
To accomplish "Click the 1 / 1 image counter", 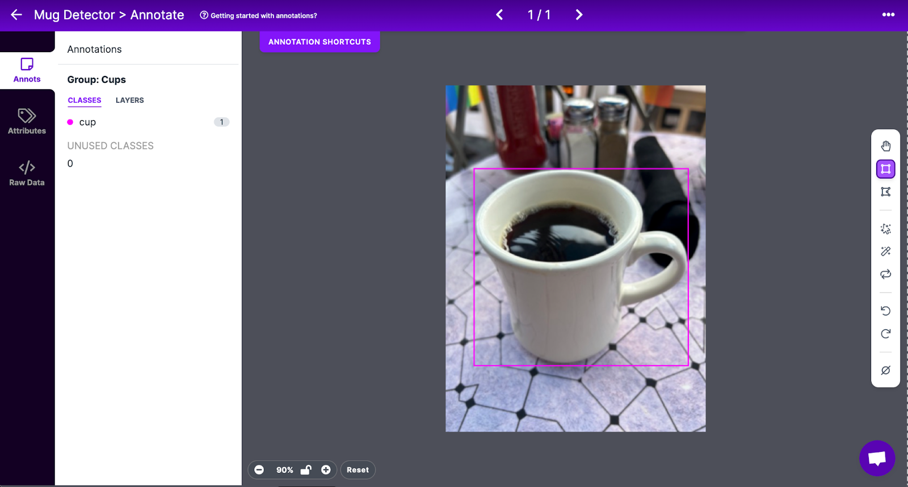I will 539,15.
